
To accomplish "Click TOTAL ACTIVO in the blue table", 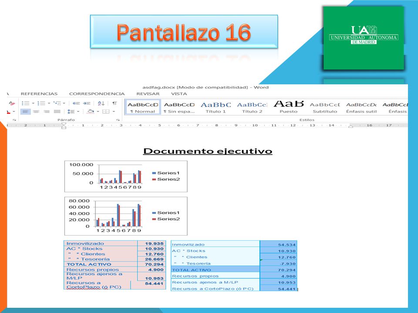I will (x=216, y=270).
